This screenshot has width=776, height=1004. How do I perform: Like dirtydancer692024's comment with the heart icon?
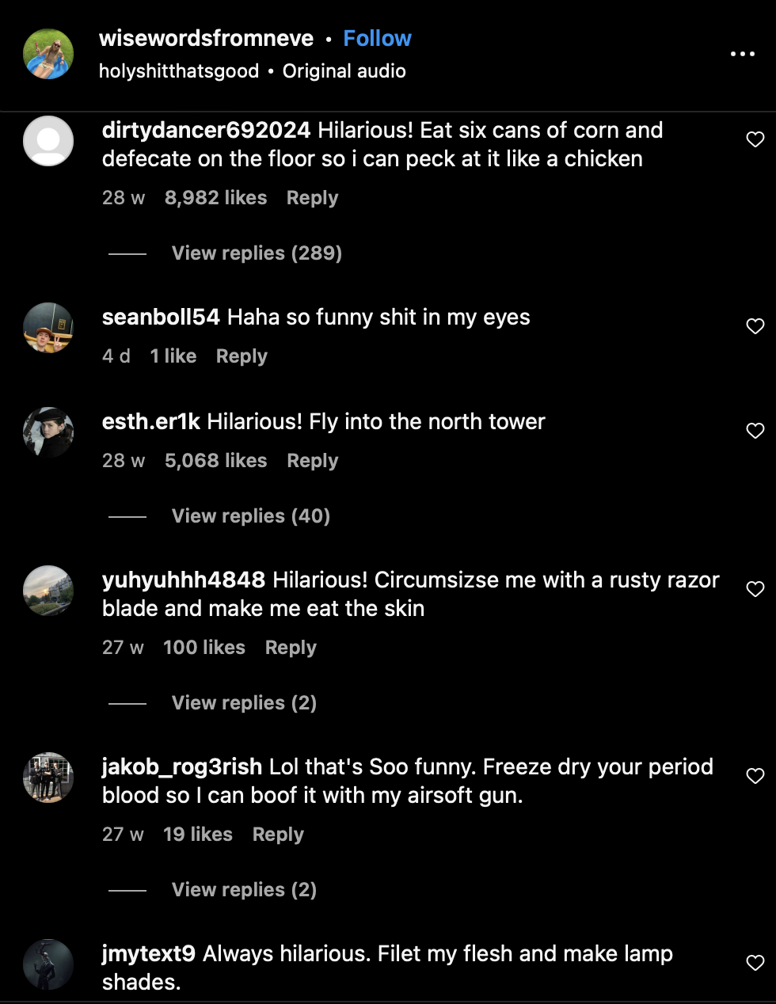click(x=755, y=139)
